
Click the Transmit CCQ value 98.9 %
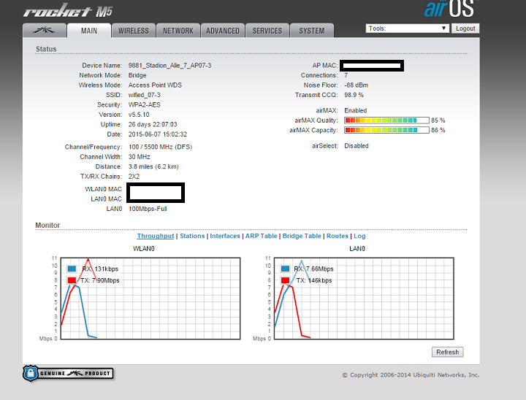(354, 95)
